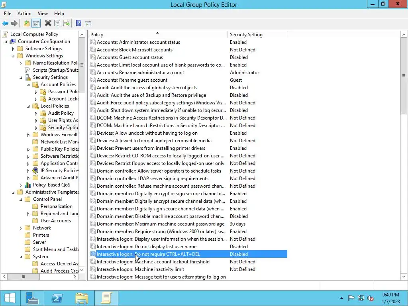Viewport: 408px width, 306px height.
Task: Expand the Software Settings node
Action: click(x=13, y=49)
